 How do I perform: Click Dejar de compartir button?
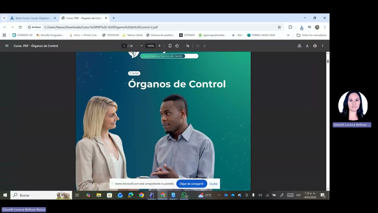pos(192,184)
